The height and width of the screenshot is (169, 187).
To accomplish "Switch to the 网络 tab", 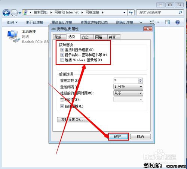I will [100, 37].
